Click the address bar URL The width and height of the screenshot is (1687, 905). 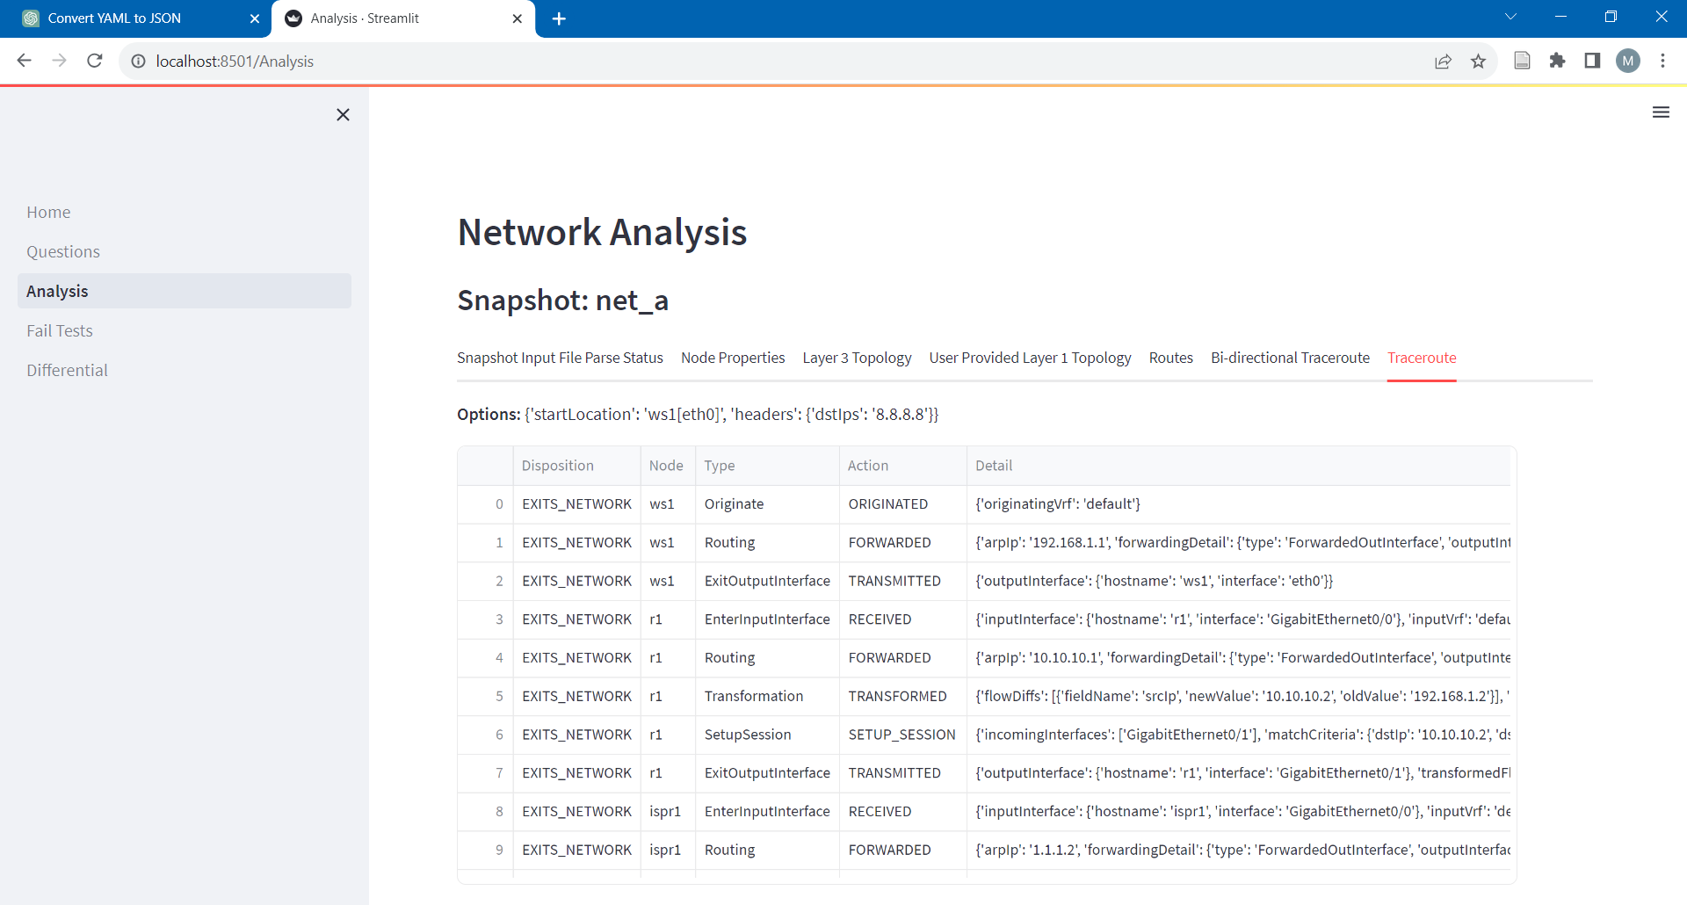click(235, 62)
